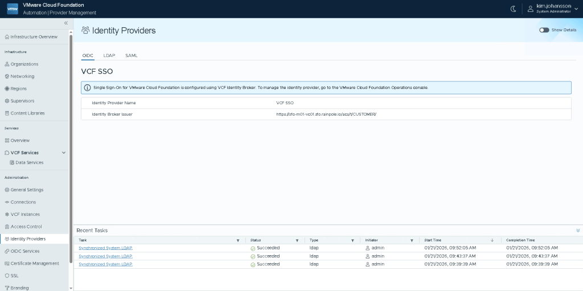Open the Status column filter
Image resolution: width=583 pixels, height=291 pixels.
297,240
